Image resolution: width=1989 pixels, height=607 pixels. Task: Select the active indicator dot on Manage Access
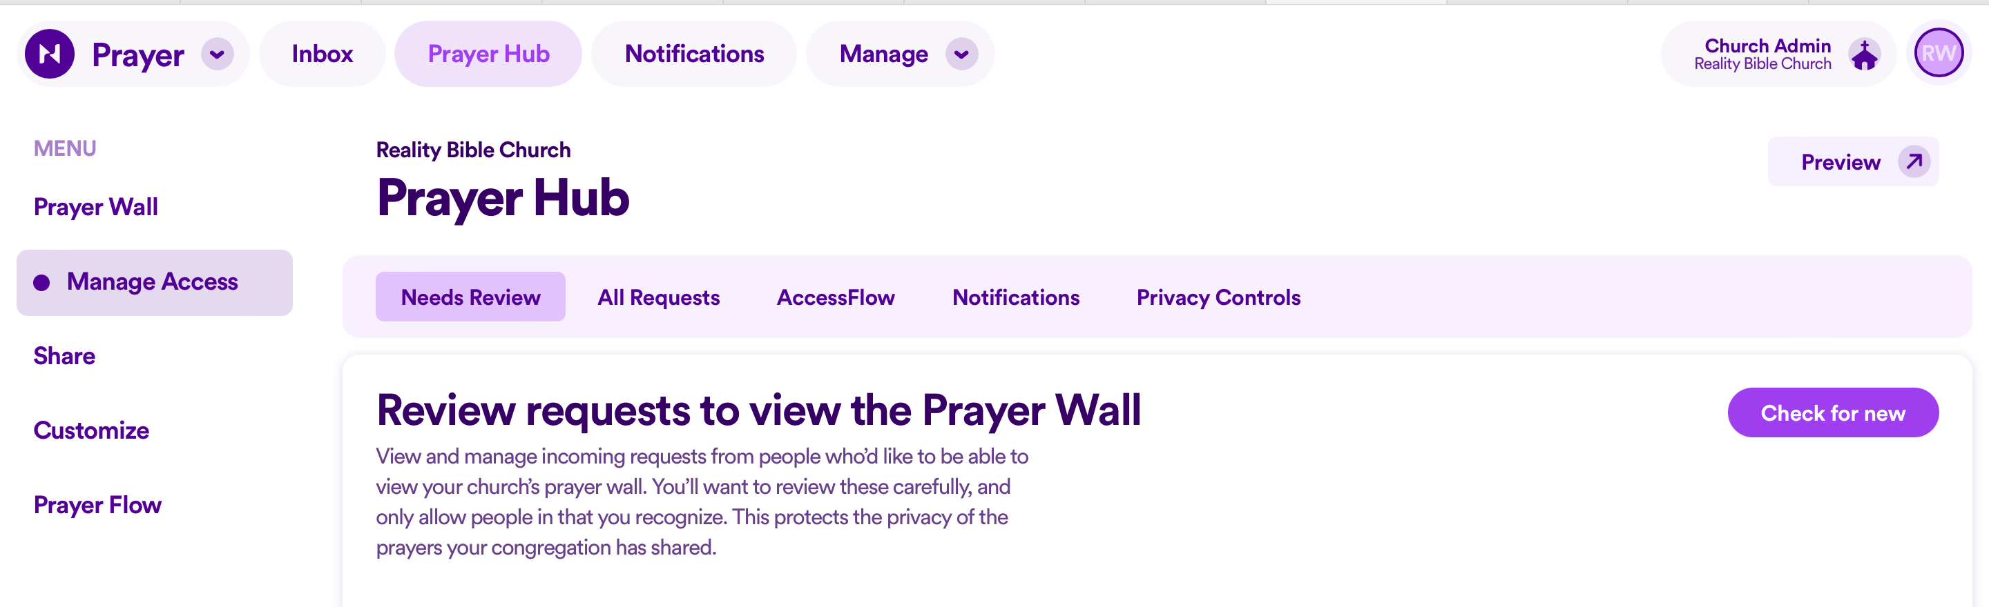(40, 282)
